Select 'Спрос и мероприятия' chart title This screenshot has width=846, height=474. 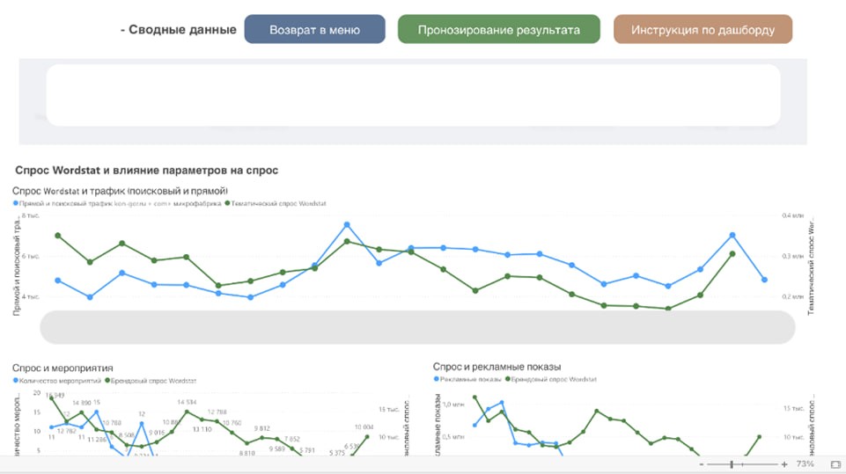click(63, 368)
